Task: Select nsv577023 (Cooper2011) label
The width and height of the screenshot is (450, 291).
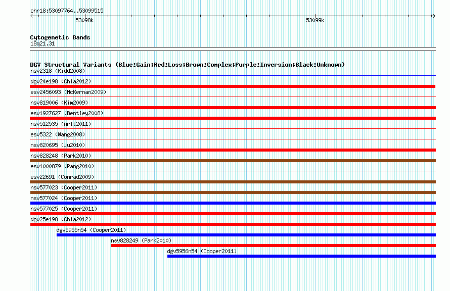Action: pos(64,187)
